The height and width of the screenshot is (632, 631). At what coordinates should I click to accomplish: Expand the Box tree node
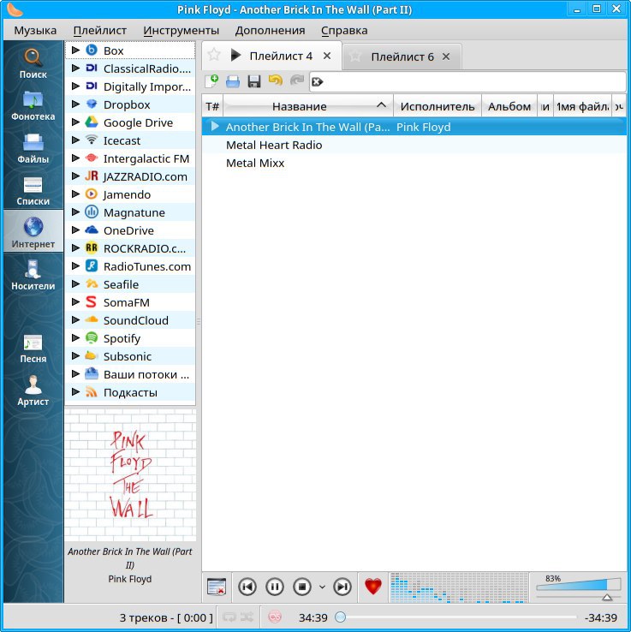[75, 50]
